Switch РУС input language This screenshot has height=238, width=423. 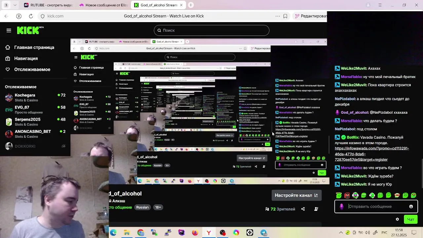pos(384,233)
